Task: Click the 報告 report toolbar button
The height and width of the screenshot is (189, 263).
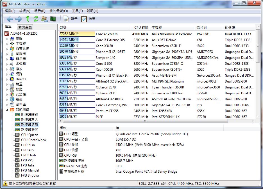Action: (x=70, y=19)
